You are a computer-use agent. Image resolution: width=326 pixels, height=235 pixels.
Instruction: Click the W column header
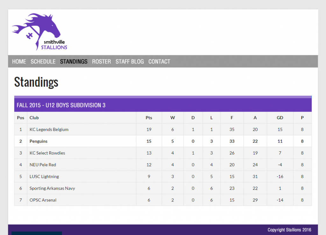173,118
